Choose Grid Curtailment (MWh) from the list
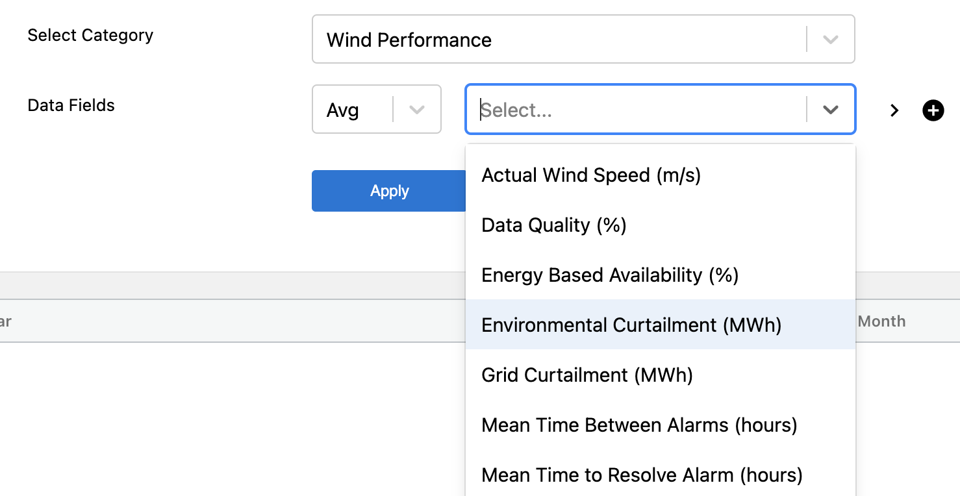The image size is (960, 496). [x=587, y=375]
